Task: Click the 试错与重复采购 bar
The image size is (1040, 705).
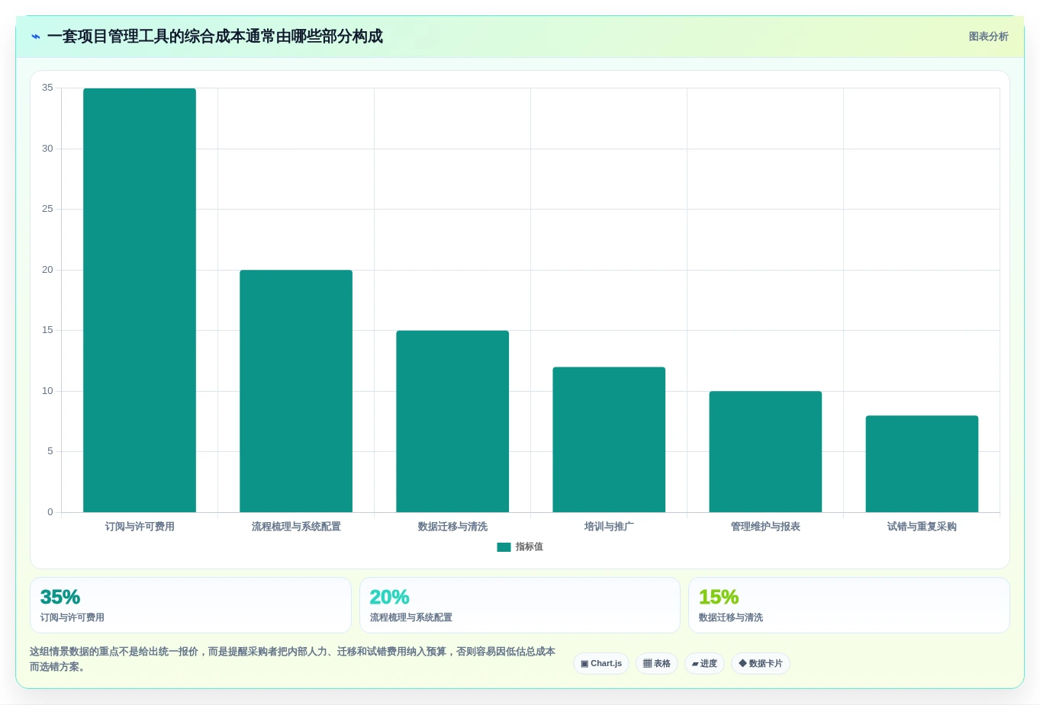Action: [x=922, y=464]
